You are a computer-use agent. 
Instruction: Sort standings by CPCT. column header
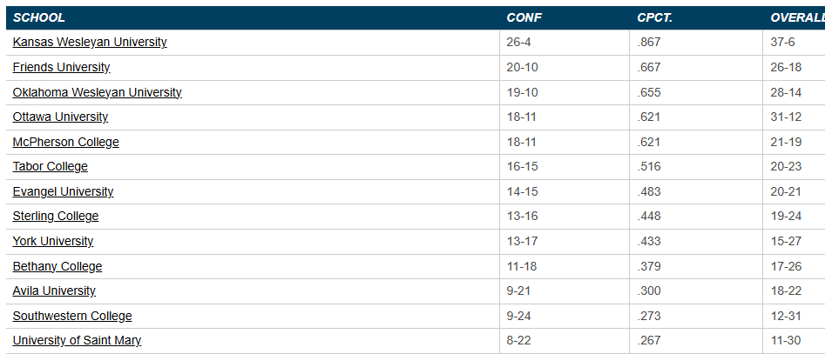pos(657,17)
